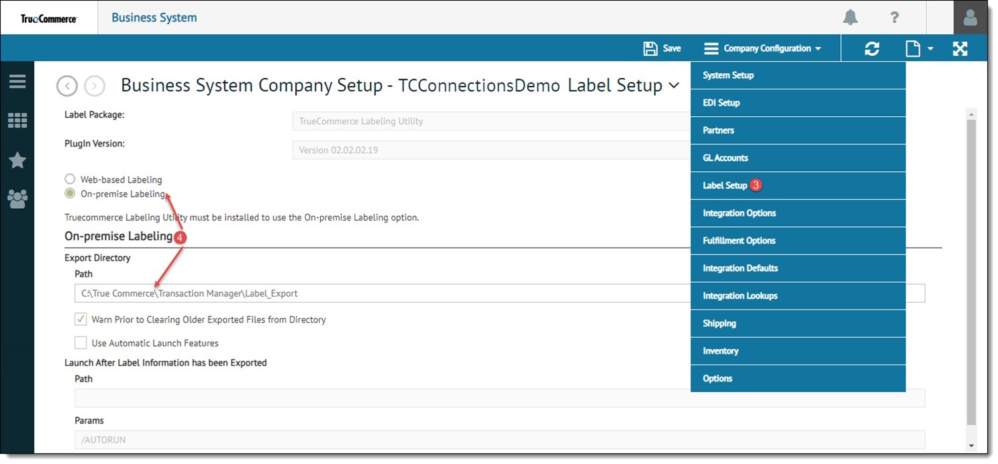
Task: Click the 'Export Directory' label
Action: pos(97,258)
